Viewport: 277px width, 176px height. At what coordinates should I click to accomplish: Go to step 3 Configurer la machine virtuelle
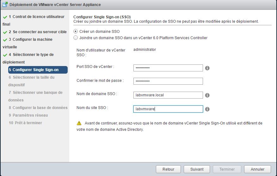click(28, 43)
